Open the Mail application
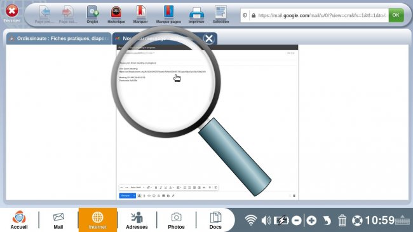The width and height of the screenshot is (413, 232). point(58,221)
